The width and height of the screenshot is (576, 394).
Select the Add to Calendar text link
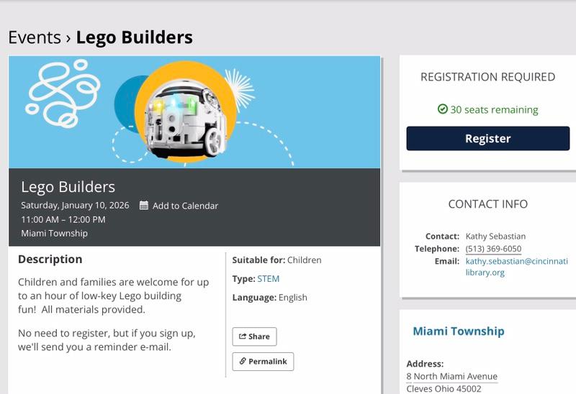[x=185, y=206]
